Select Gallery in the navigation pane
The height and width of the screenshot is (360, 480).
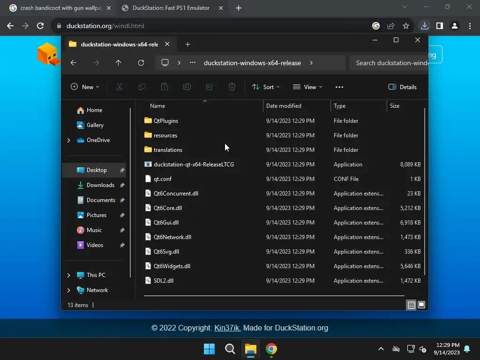(x=94, y=125)
